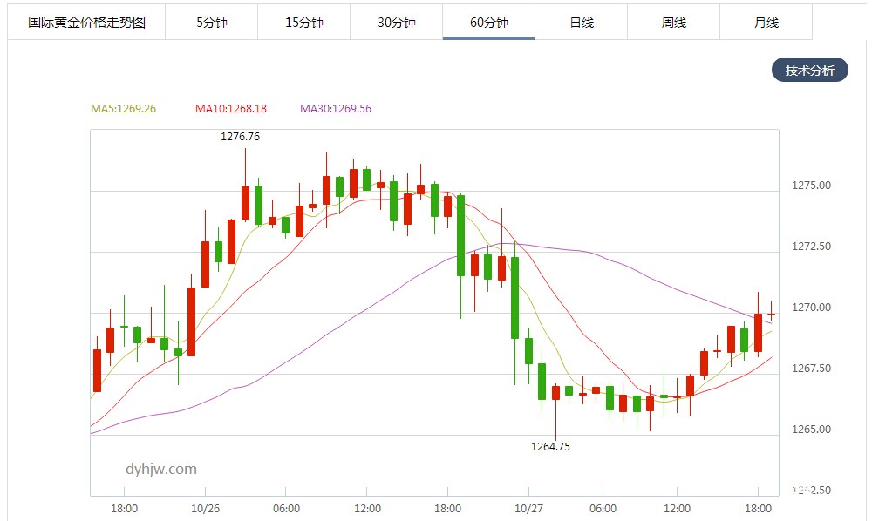Click the 10/26 date on time axis
The image size is (872, 521).
[x=204, y=509]
